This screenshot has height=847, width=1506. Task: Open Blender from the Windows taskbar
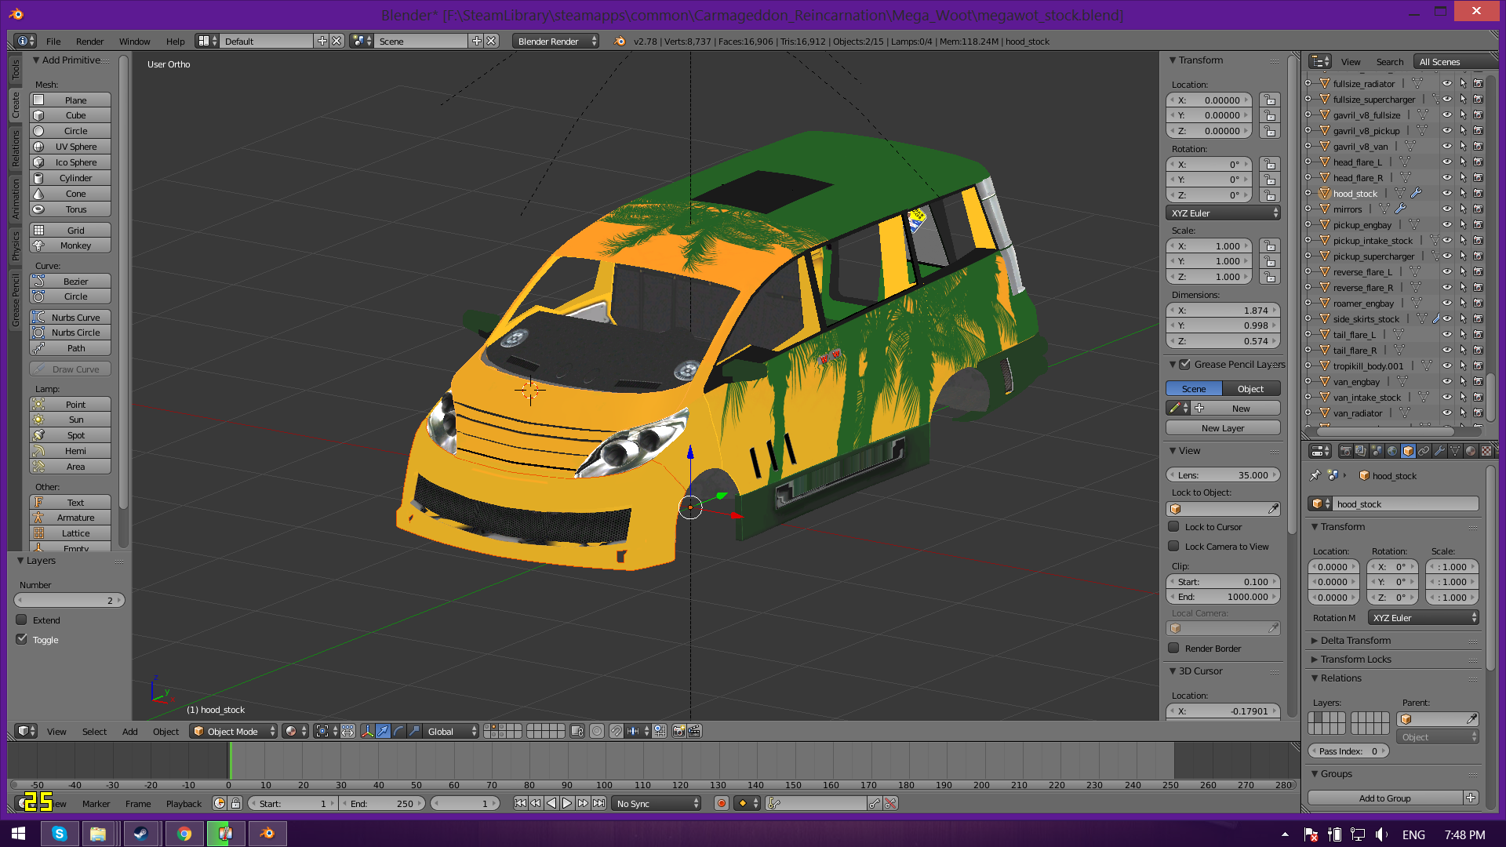pos(267,833)
